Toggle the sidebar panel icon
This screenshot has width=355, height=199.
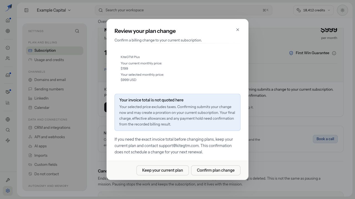26,10
